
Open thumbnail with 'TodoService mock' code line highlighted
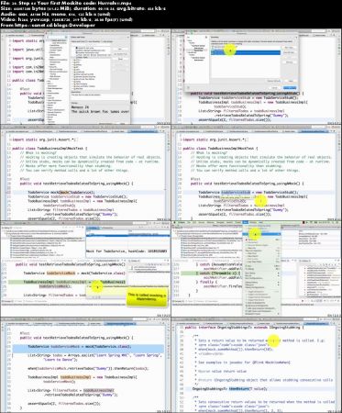pos(85,173)
